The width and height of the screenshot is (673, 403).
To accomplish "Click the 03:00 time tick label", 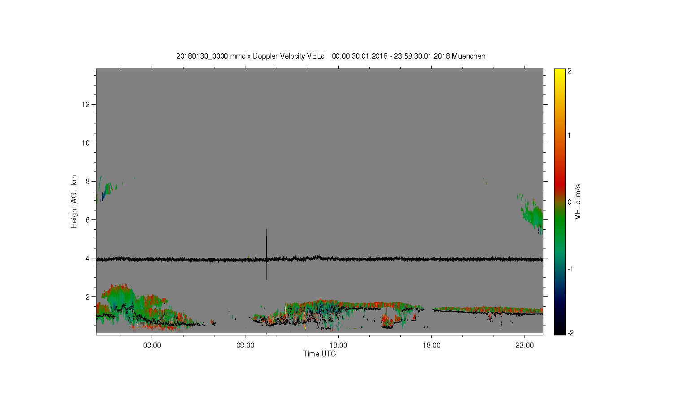I will (x=152, y=346).
